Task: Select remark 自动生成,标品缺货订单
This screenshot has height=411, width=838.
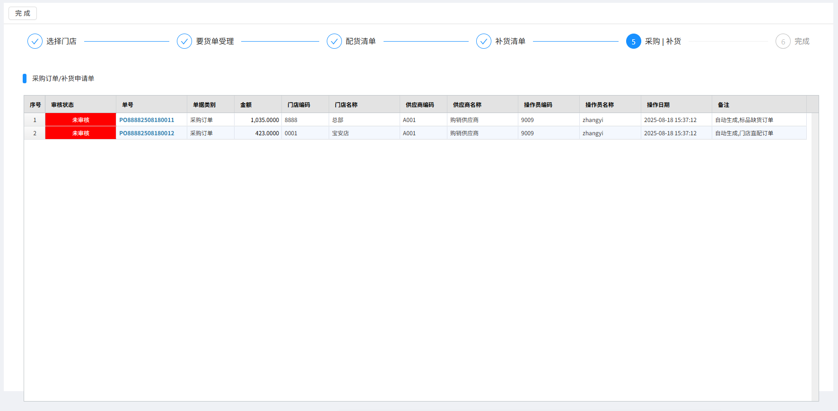Action: tap(759, 120)
